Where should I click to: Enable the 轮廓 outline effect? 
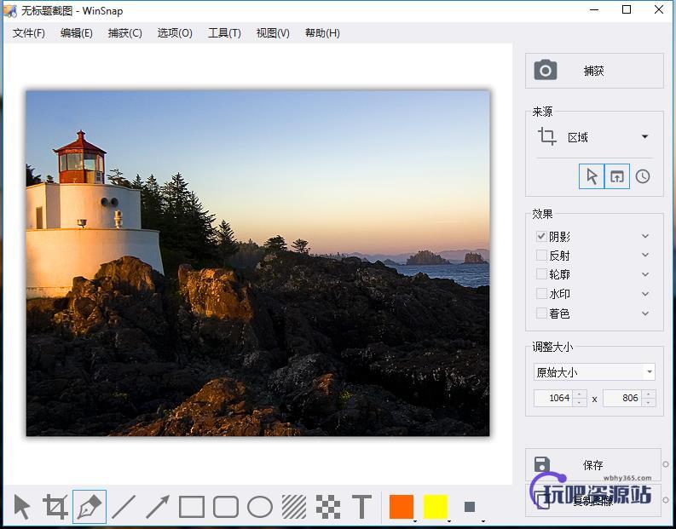(541, 274)
